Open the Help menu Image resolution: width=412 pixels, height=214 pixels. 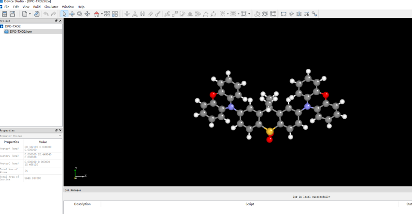point(81,7)
